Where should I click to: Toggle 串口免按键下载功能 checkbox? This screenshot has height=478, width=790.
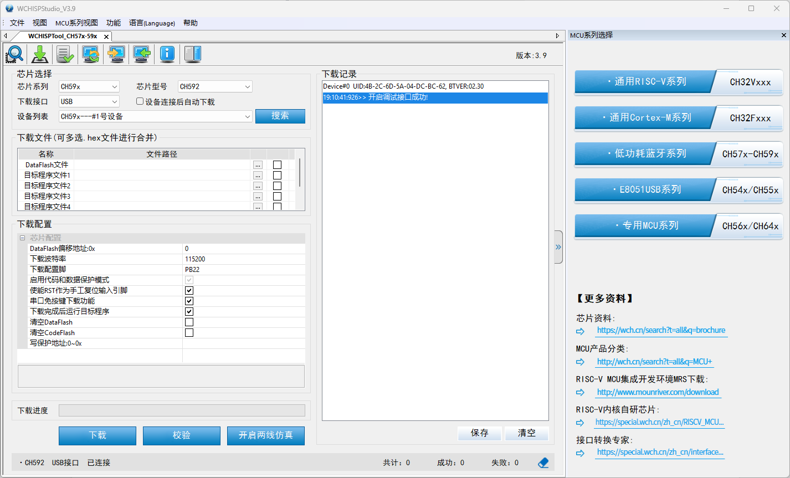tap(189, 301)
